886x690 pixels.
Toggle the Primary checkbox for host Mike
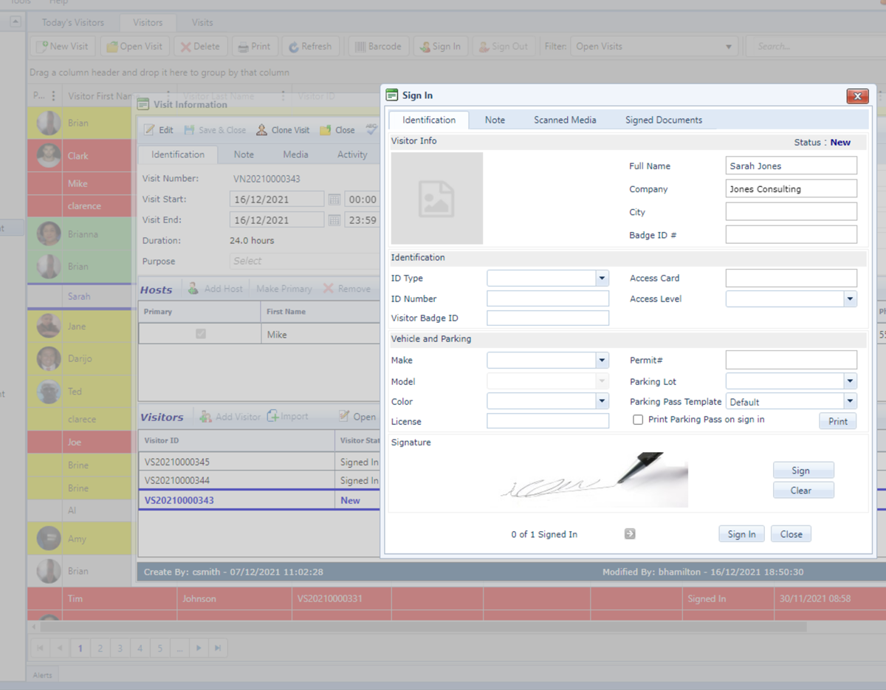point(201,334)
